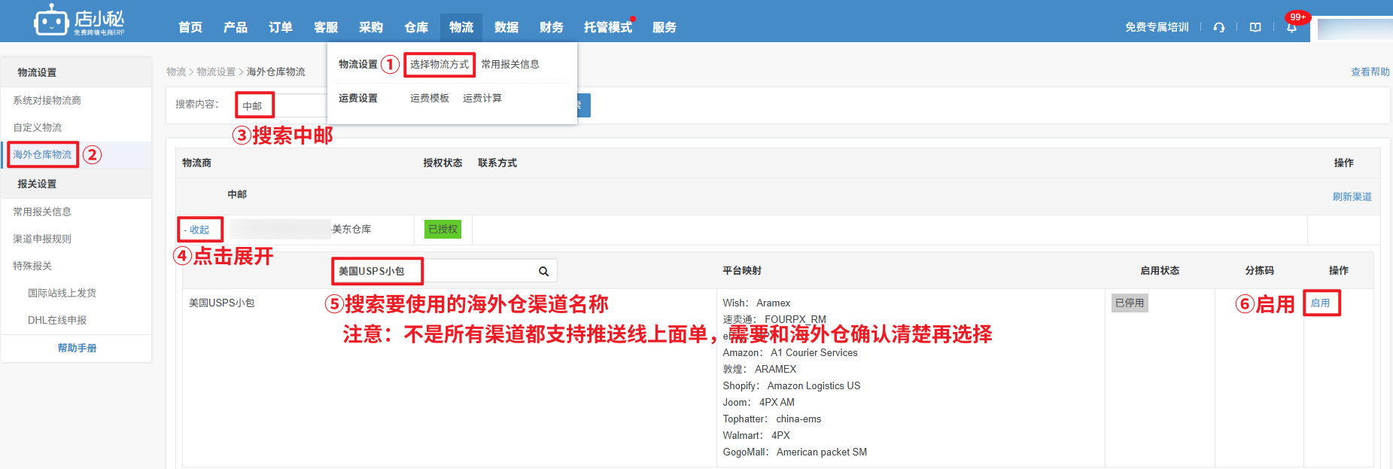Choose 运费模板 in the dropdown menu
This screenshot has height=469, width=1393.
430,99
